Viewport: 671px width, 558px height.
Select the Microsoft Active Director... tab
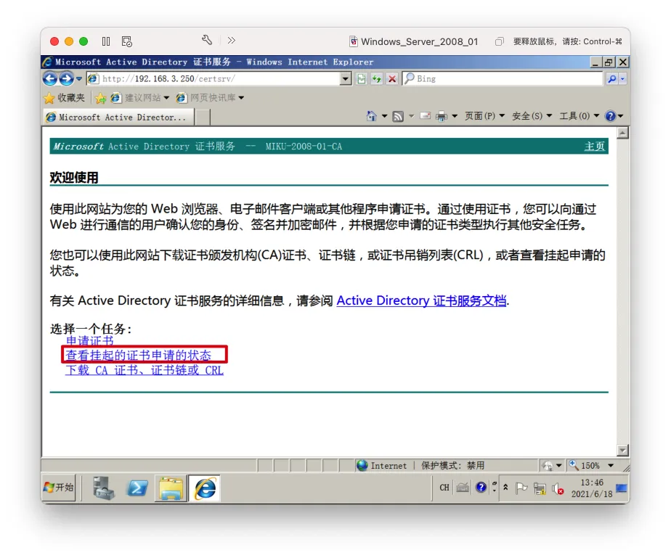point(119,117)
